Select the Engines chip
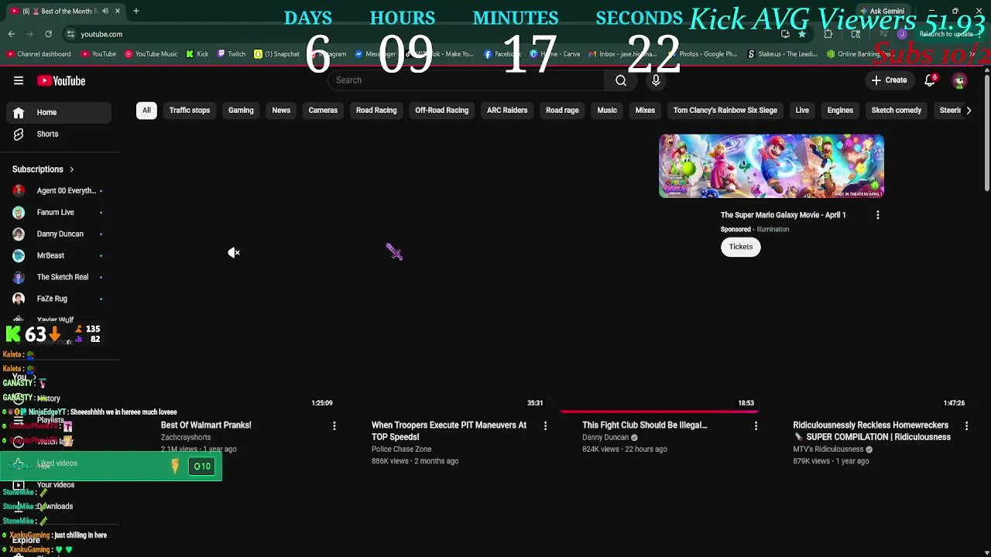This screenshot has width=991, height=557. [840, 111]
